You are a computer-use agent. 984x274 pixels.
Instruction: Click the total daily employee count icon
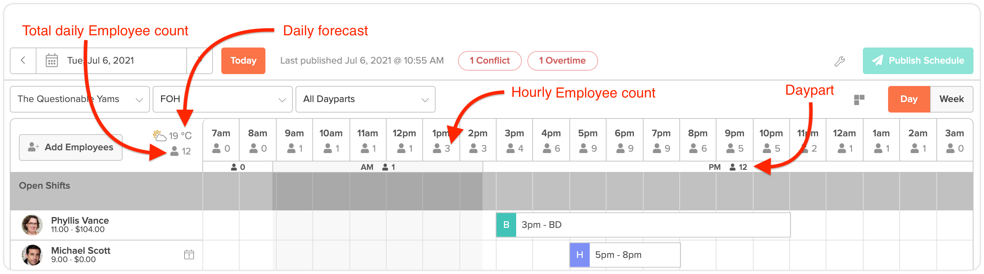pyautogui.click(x=174, y=151)
